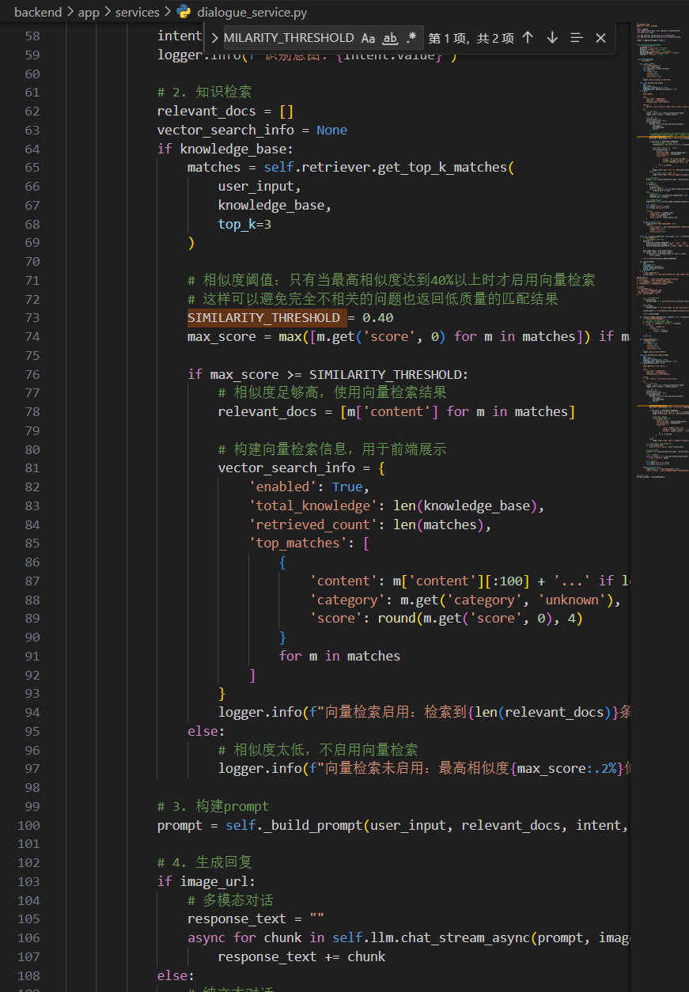689x992 pixels.
Task: Click the highlighted SIMILARITY_THRESHOLD match on line 73
Action: point(267,318)
